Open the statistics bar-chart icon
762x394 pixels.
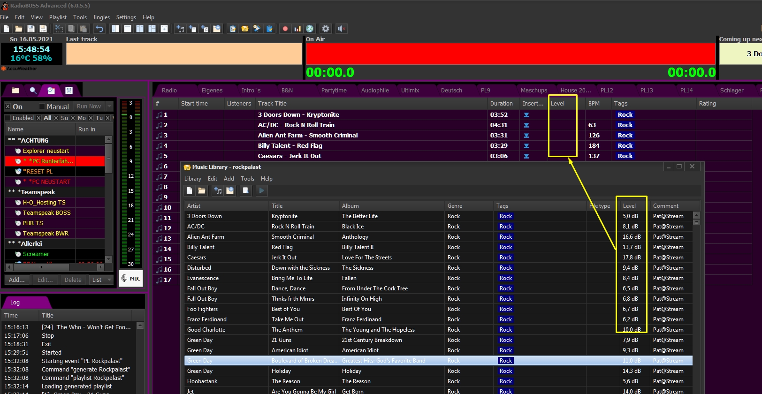point(297,29)
